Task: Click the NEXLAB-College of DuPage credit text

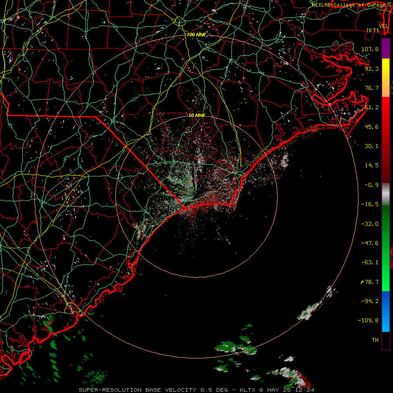Action: point(351,5)
